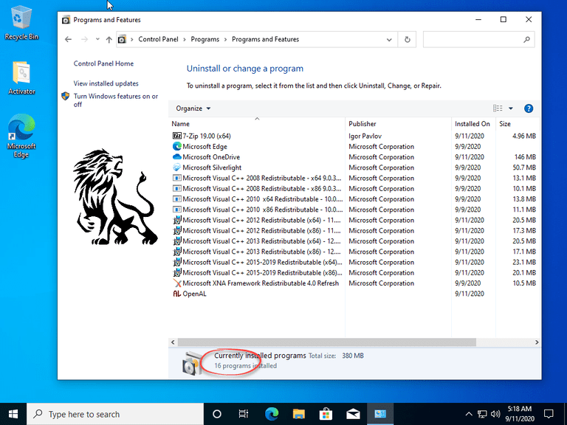This screenshot has height=425, width=567.
Task: Show hidden system tray icons
Action: pos(469,414)
